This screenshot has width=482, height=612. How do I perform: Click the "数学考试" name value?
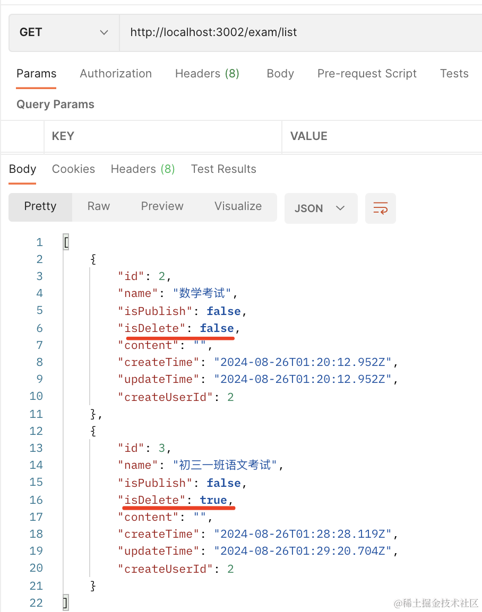point(202,293)
